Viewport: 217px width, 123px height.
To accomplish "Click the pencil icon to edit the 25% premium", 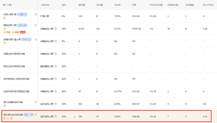I will pos(75,117).
